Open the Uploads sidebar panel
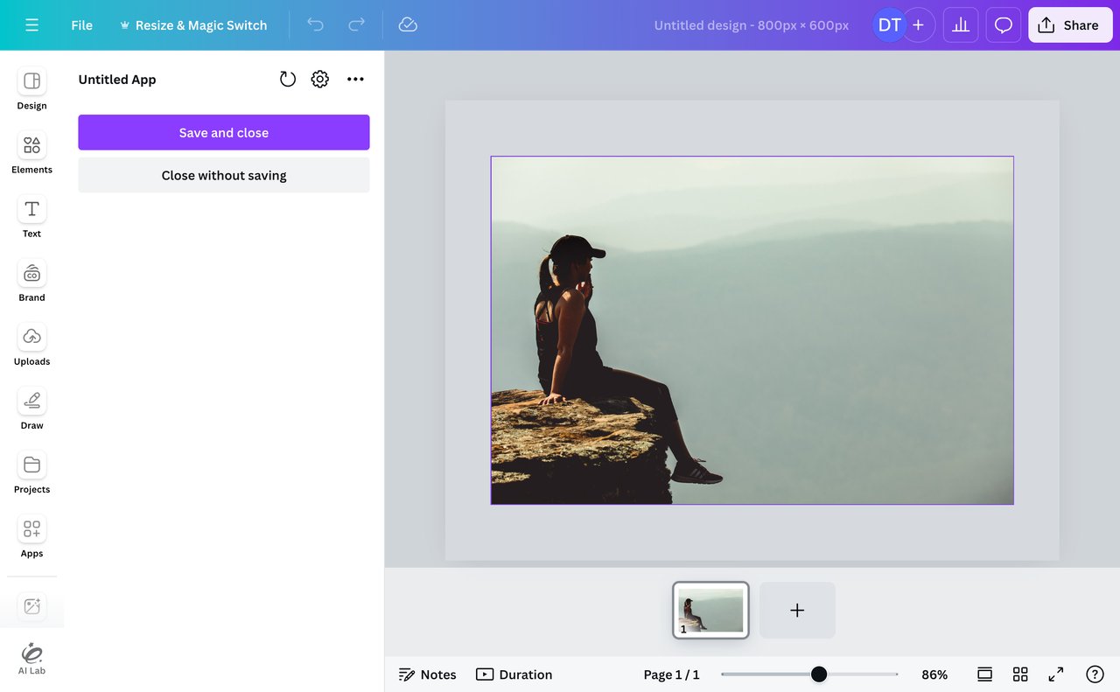The image size is (1120, 692). (x=32, y=345)
